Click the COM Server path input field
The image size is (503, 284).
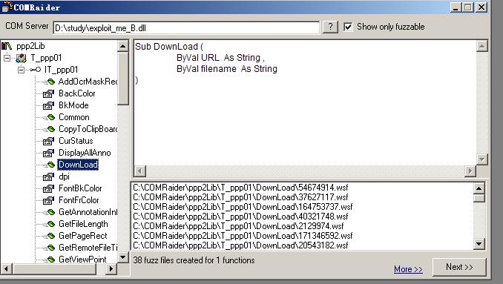tap(186, 28)
